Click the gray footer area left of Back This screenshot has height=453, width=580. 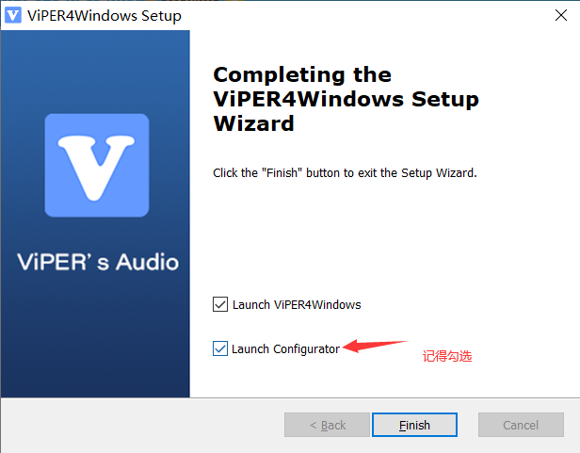pyautogui.click(x=142, y=425)
